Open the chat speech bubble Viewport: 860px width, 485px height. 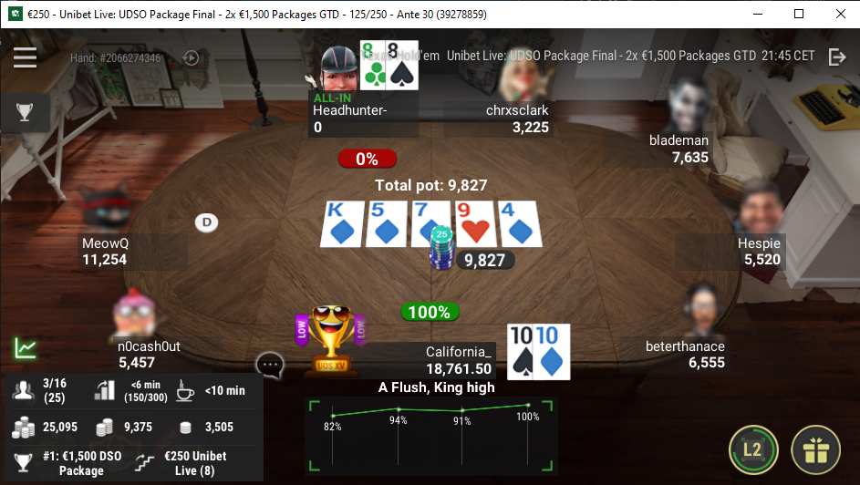coord(270,365)
